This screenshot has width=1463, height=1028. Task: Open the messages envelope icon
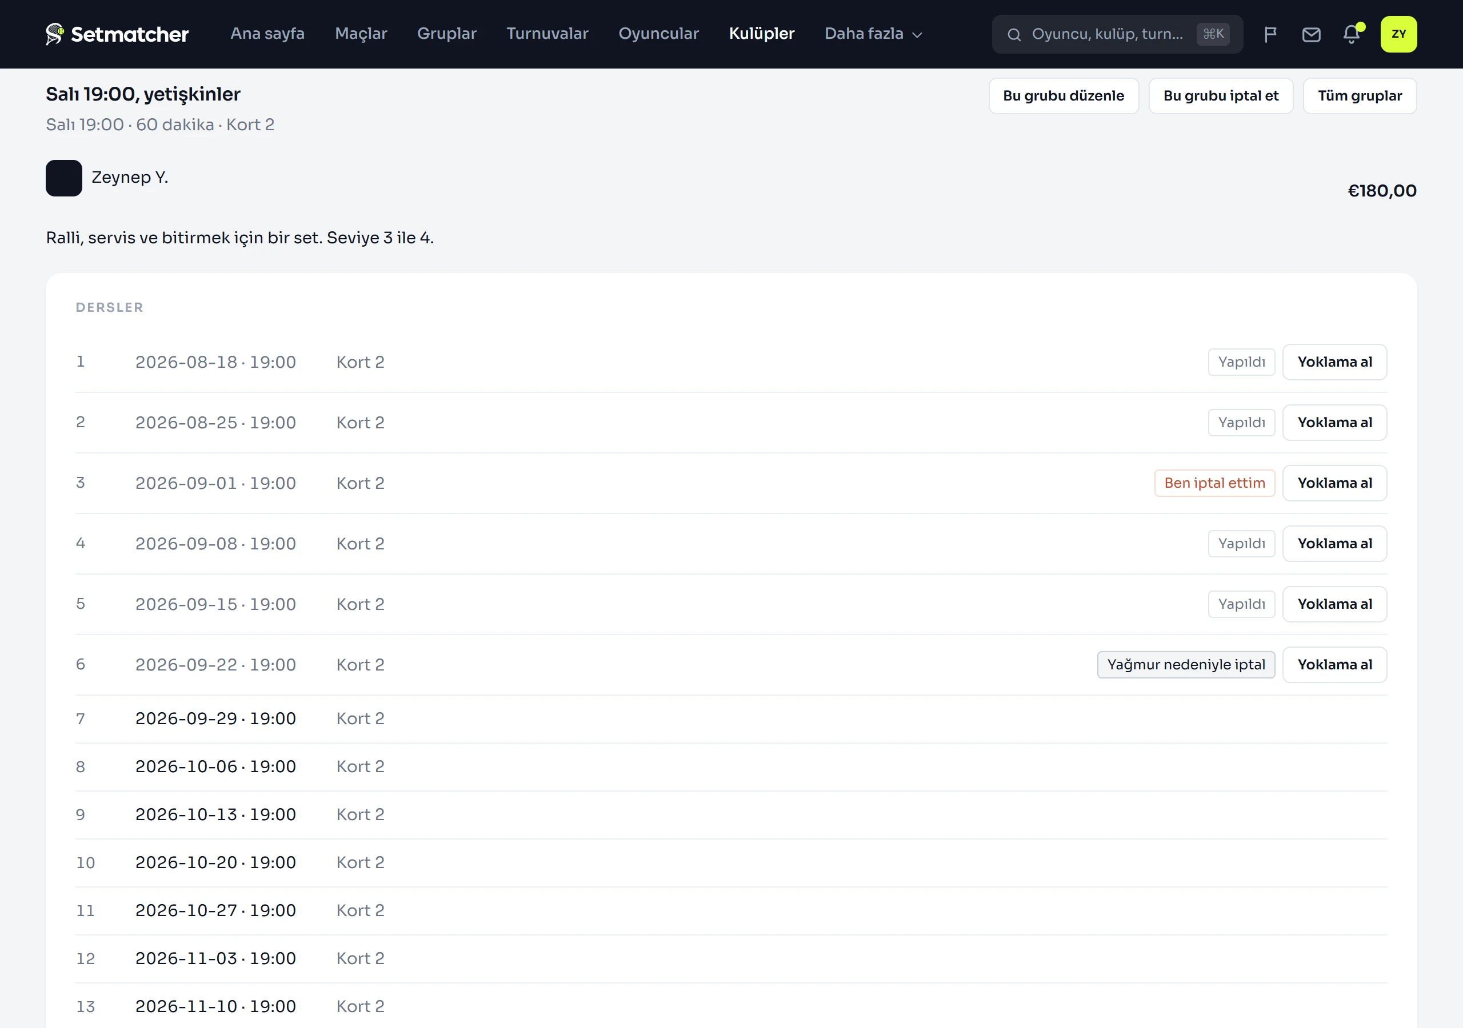(x=1311, y=34)
